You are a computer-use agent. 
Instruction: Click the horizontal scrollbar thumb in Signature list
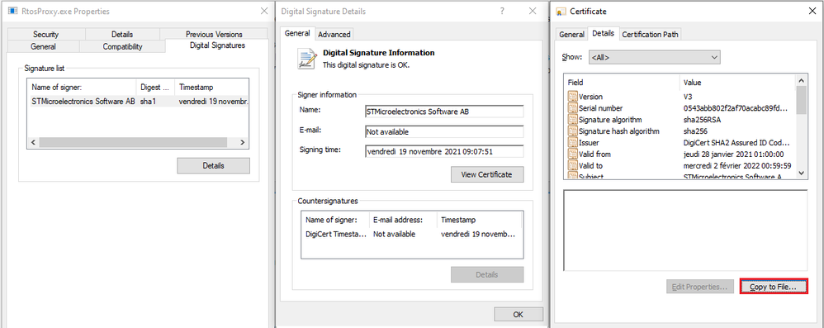(x=132, y=142)
